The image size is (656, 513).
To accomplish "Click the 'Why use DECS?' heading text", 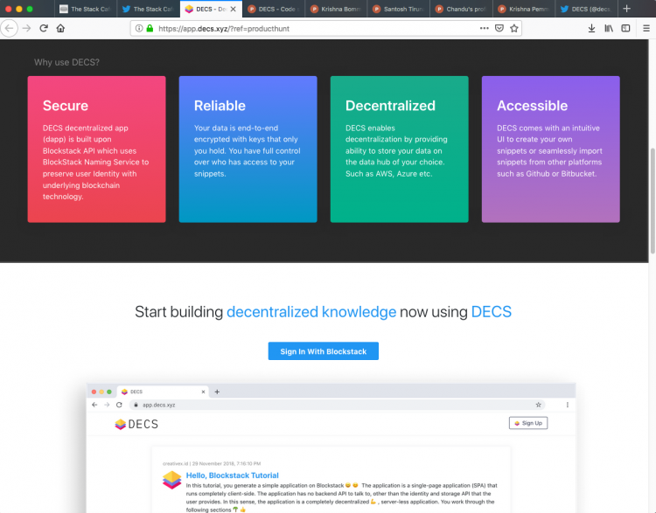I will tap(67, 62).
